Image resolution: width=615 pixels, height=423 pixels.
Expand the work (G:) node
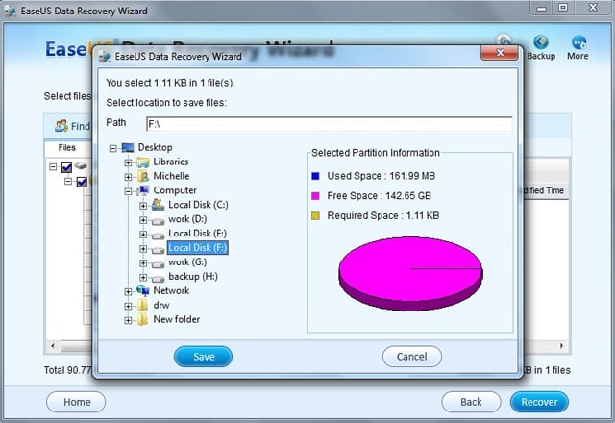tap(143, 263)
